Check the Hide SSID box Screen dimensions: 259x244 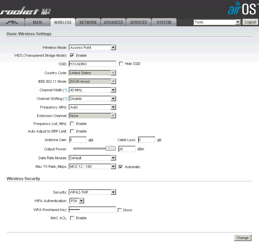pyautogui.click(x=121, y=64)
